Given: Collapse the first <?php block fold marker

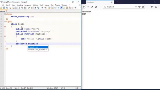Looking at the screenshot, I should point(5,14).
